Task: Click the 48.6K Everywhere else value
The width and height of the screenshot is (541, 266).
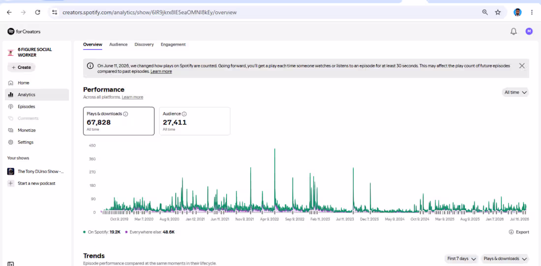Action: [169, 232]
